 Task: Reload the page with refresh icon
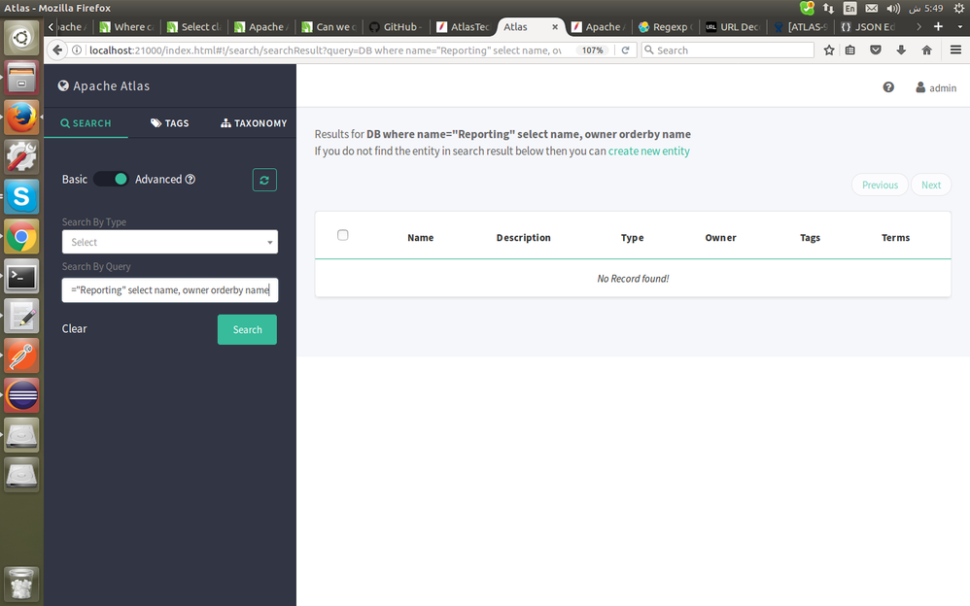625,50
